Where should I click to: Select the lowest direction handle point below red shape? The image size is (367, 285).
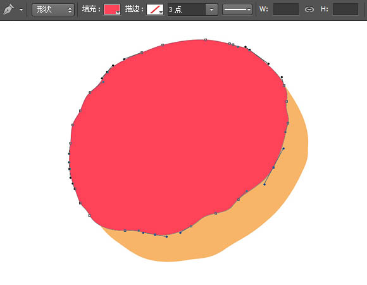(166, 237)
